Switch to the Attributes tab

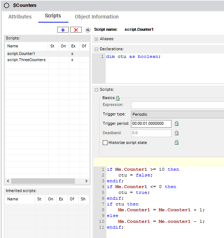click(20, 17)
